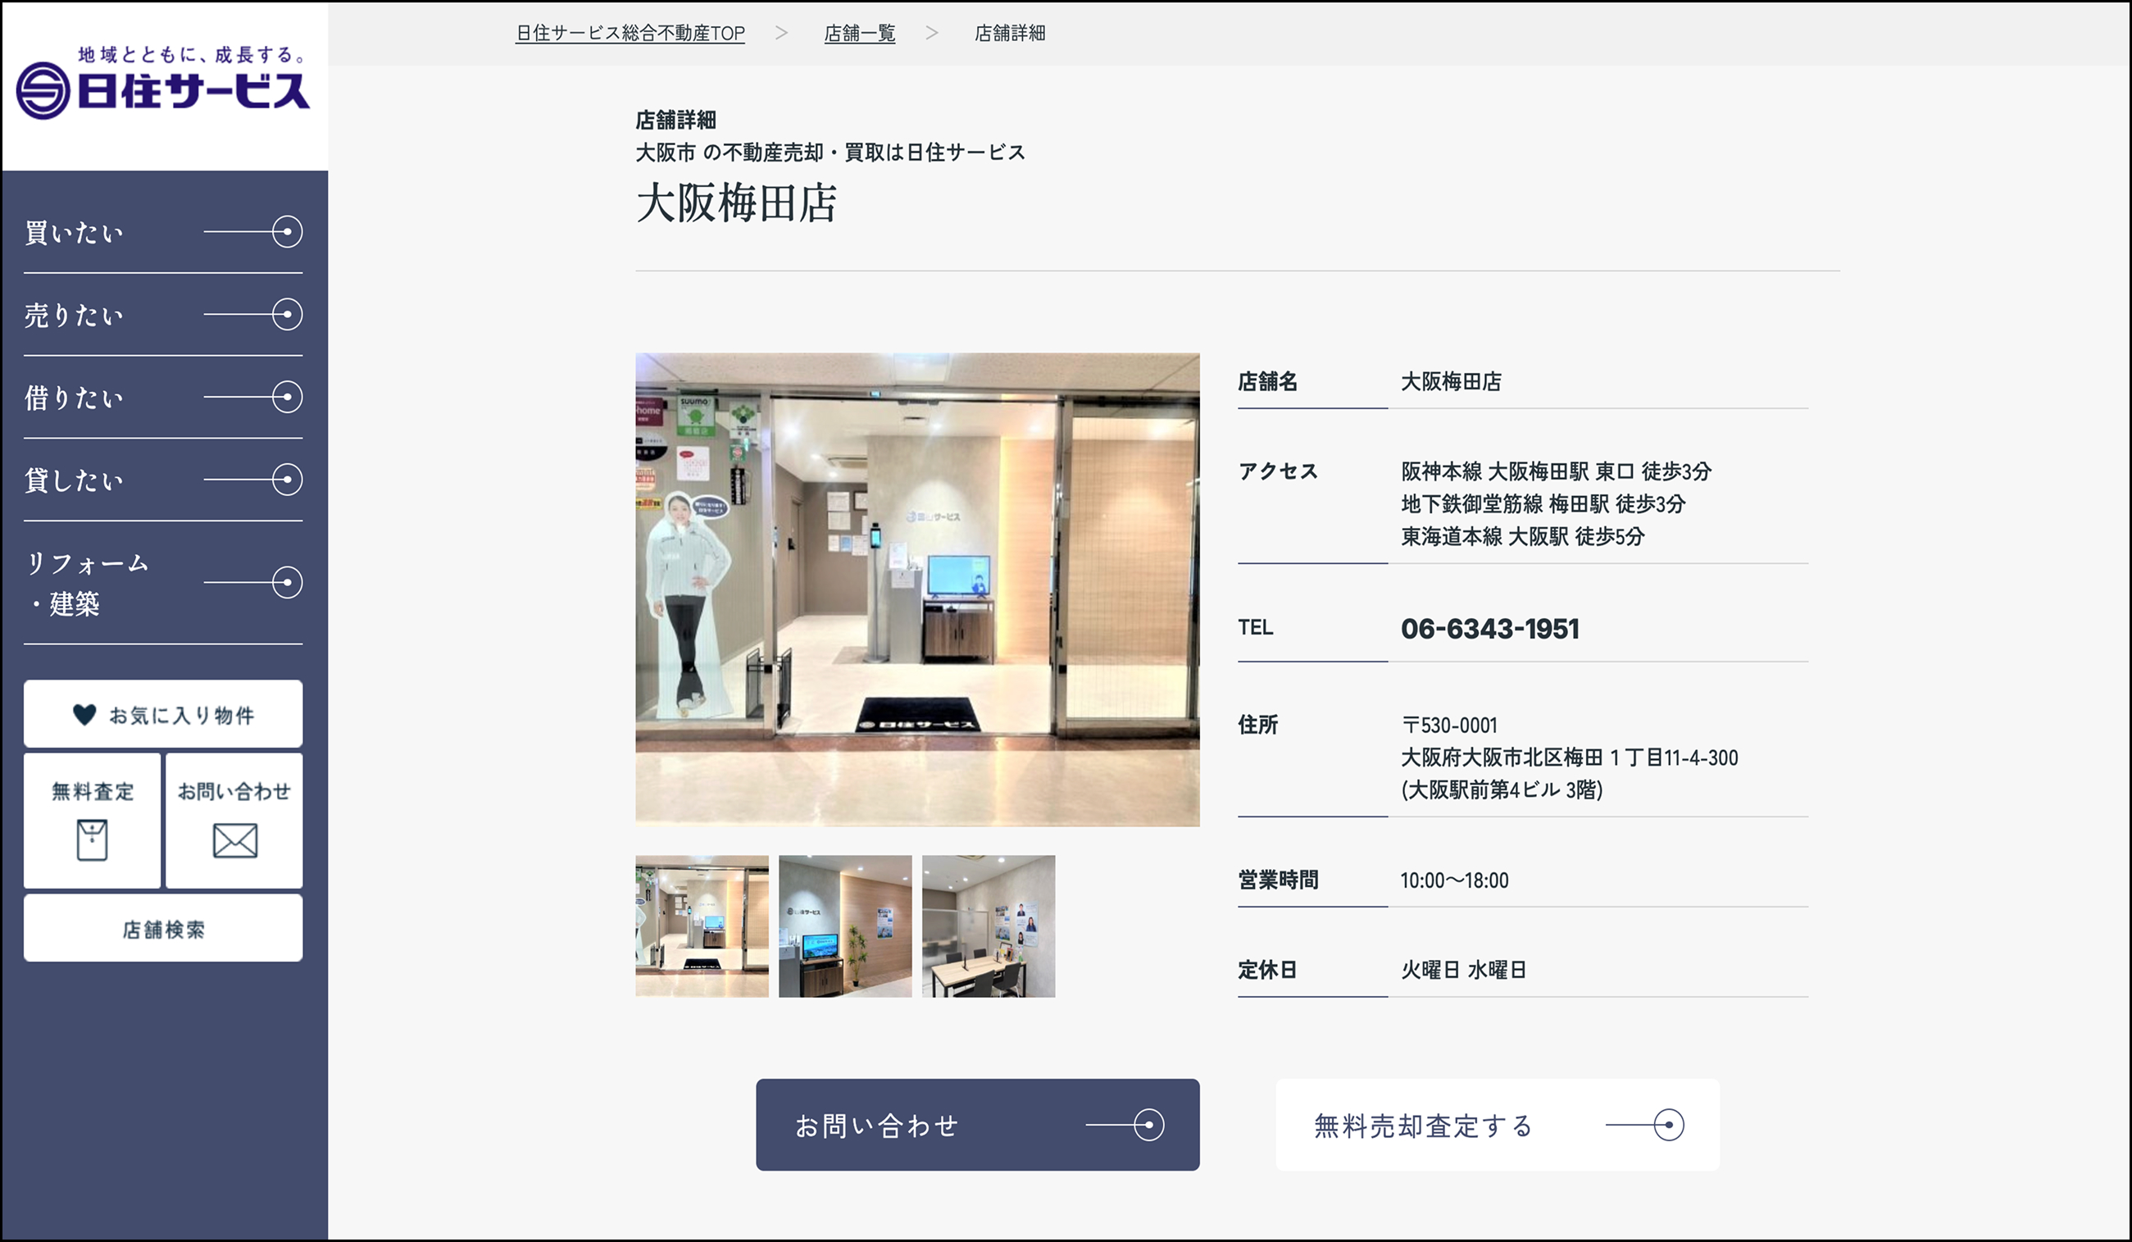
Task: Select the first entrance photo thumbnail
Action: pos(702,926)
